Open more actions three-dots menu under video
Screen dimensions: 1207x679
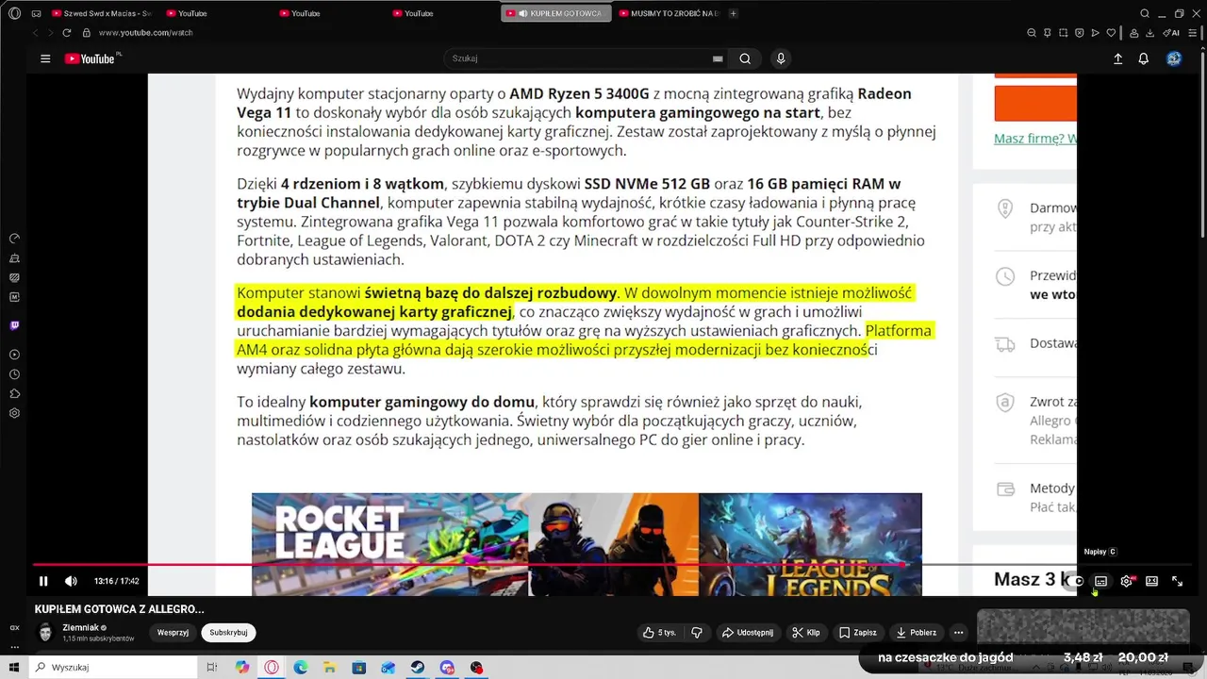click(x=958, y=633)
